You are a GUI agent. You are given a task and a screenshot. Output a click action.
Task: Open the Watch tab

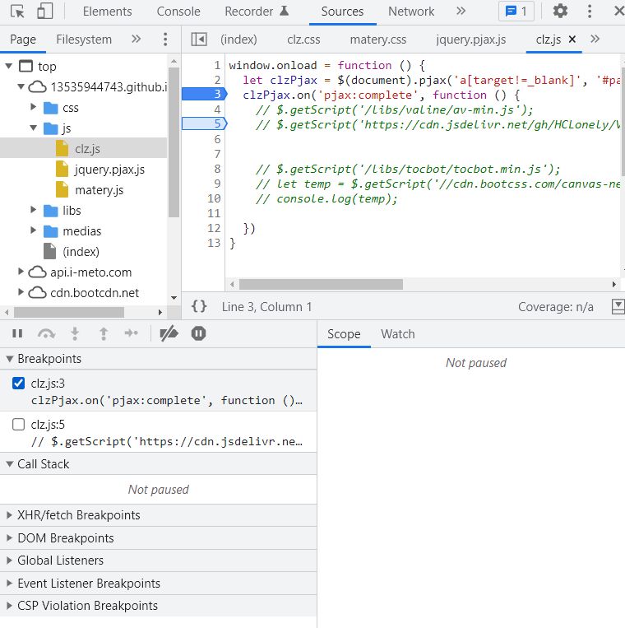(397, 334)
